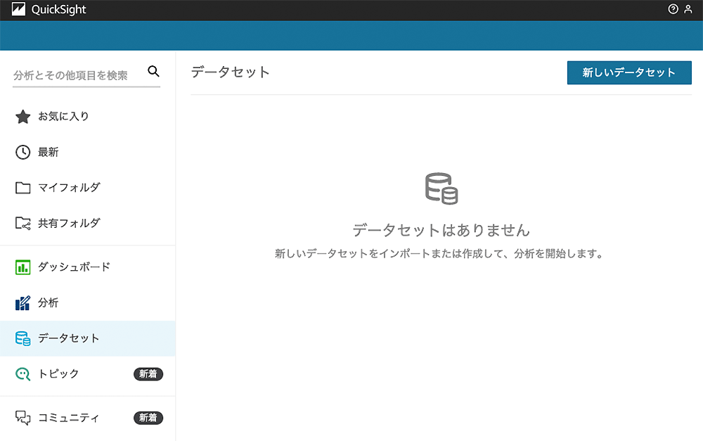
Task: Click the star icon for お気に入り
Action: pyautogui.click(x=23, y=117)
